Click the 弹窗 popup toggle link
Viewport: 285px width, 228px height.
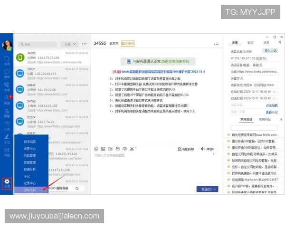coord(210,149)
